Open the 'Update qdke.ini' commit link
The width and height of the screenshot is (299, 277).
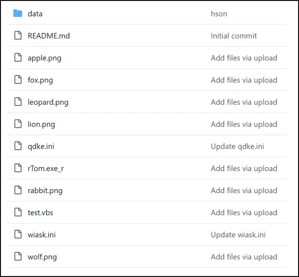[x=237, y=146]
